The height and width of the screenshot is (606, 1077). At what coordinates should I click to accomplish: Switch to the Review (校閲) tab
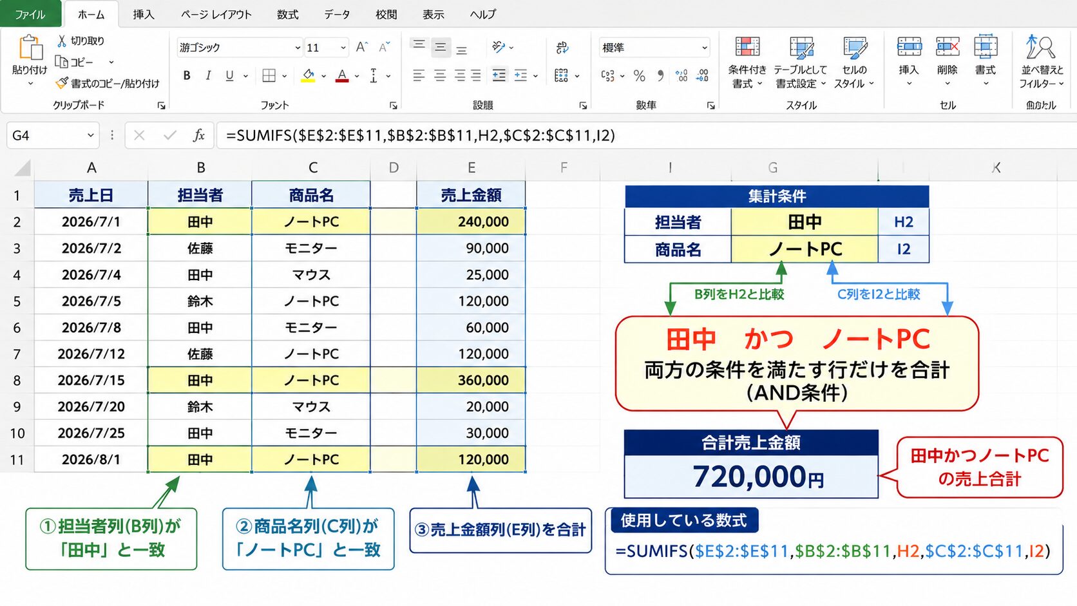386,14
